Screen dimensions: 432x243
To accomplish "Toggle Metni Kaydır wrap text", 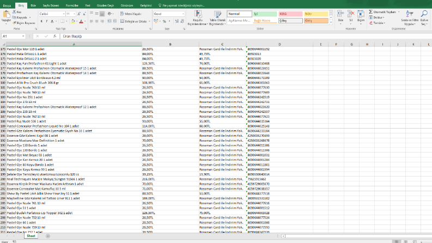I will tap(131, 14).
